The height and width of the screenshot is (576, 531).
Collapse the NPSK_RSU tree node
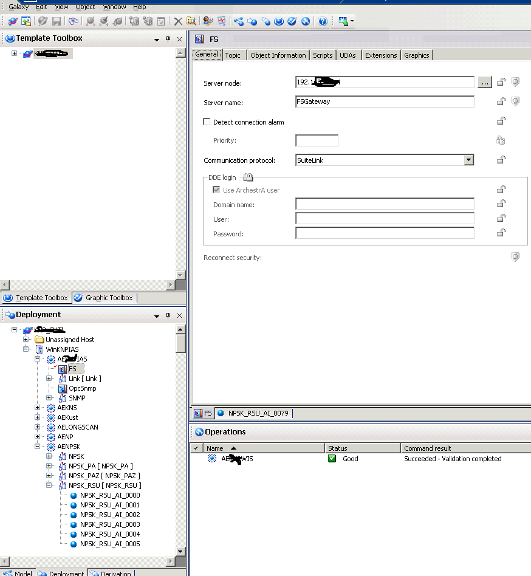pos(49,485)
